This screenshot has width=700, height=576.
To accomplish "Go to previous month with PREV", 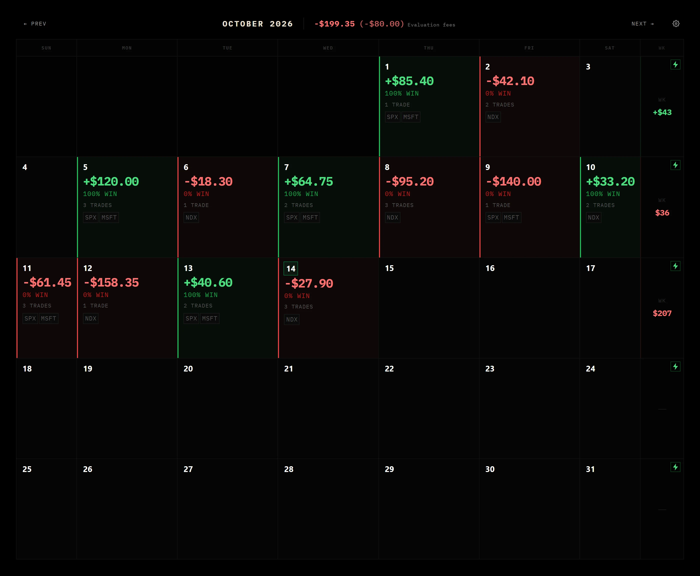I will (x=35, y=23).
